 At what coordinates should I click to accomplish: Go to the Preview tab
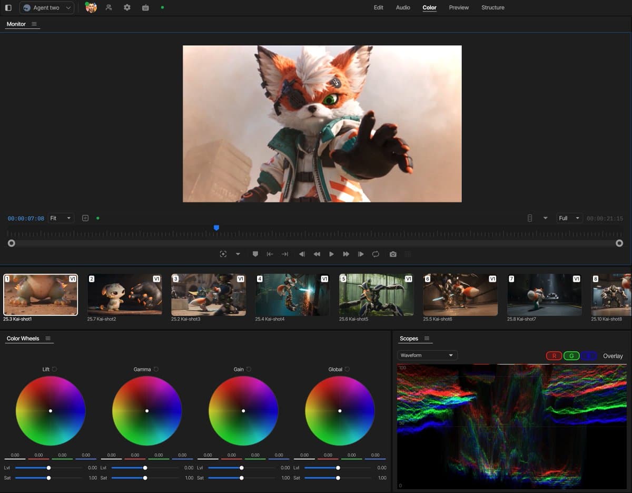(x=459, y=7)
